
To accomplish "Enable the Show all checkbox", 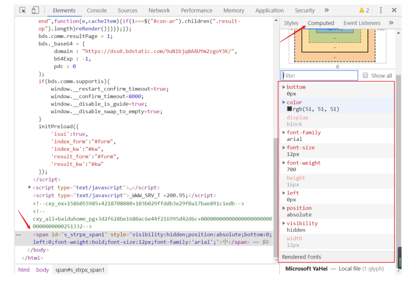I will [365, 75].
